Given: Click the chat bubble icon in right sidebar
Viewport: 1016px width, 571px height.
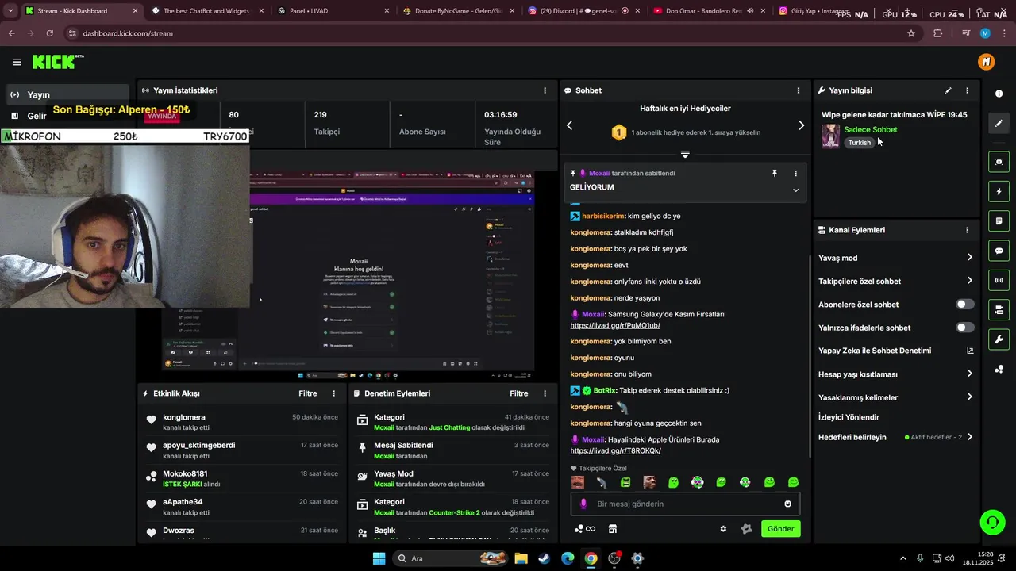Looking at the screenshot, I should (999, 251).
